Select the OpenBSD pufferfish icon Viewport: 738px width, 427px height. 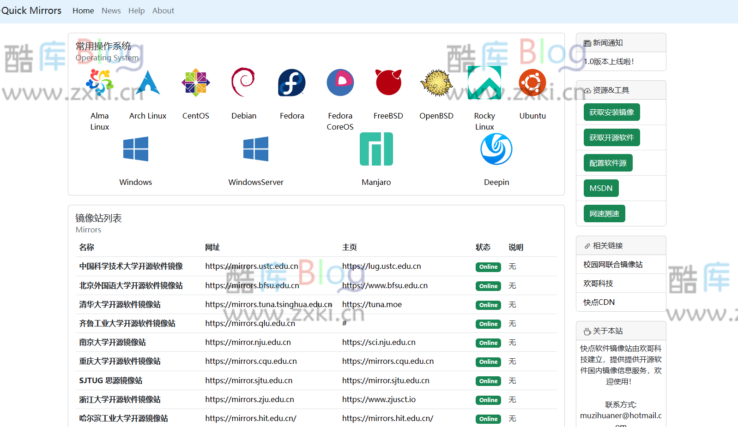[436, 83]
